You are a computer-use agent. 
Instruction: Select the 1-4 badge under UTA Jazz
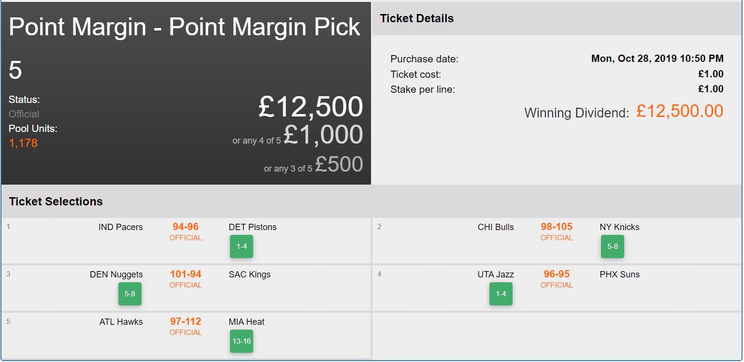[x=501, y=294]
